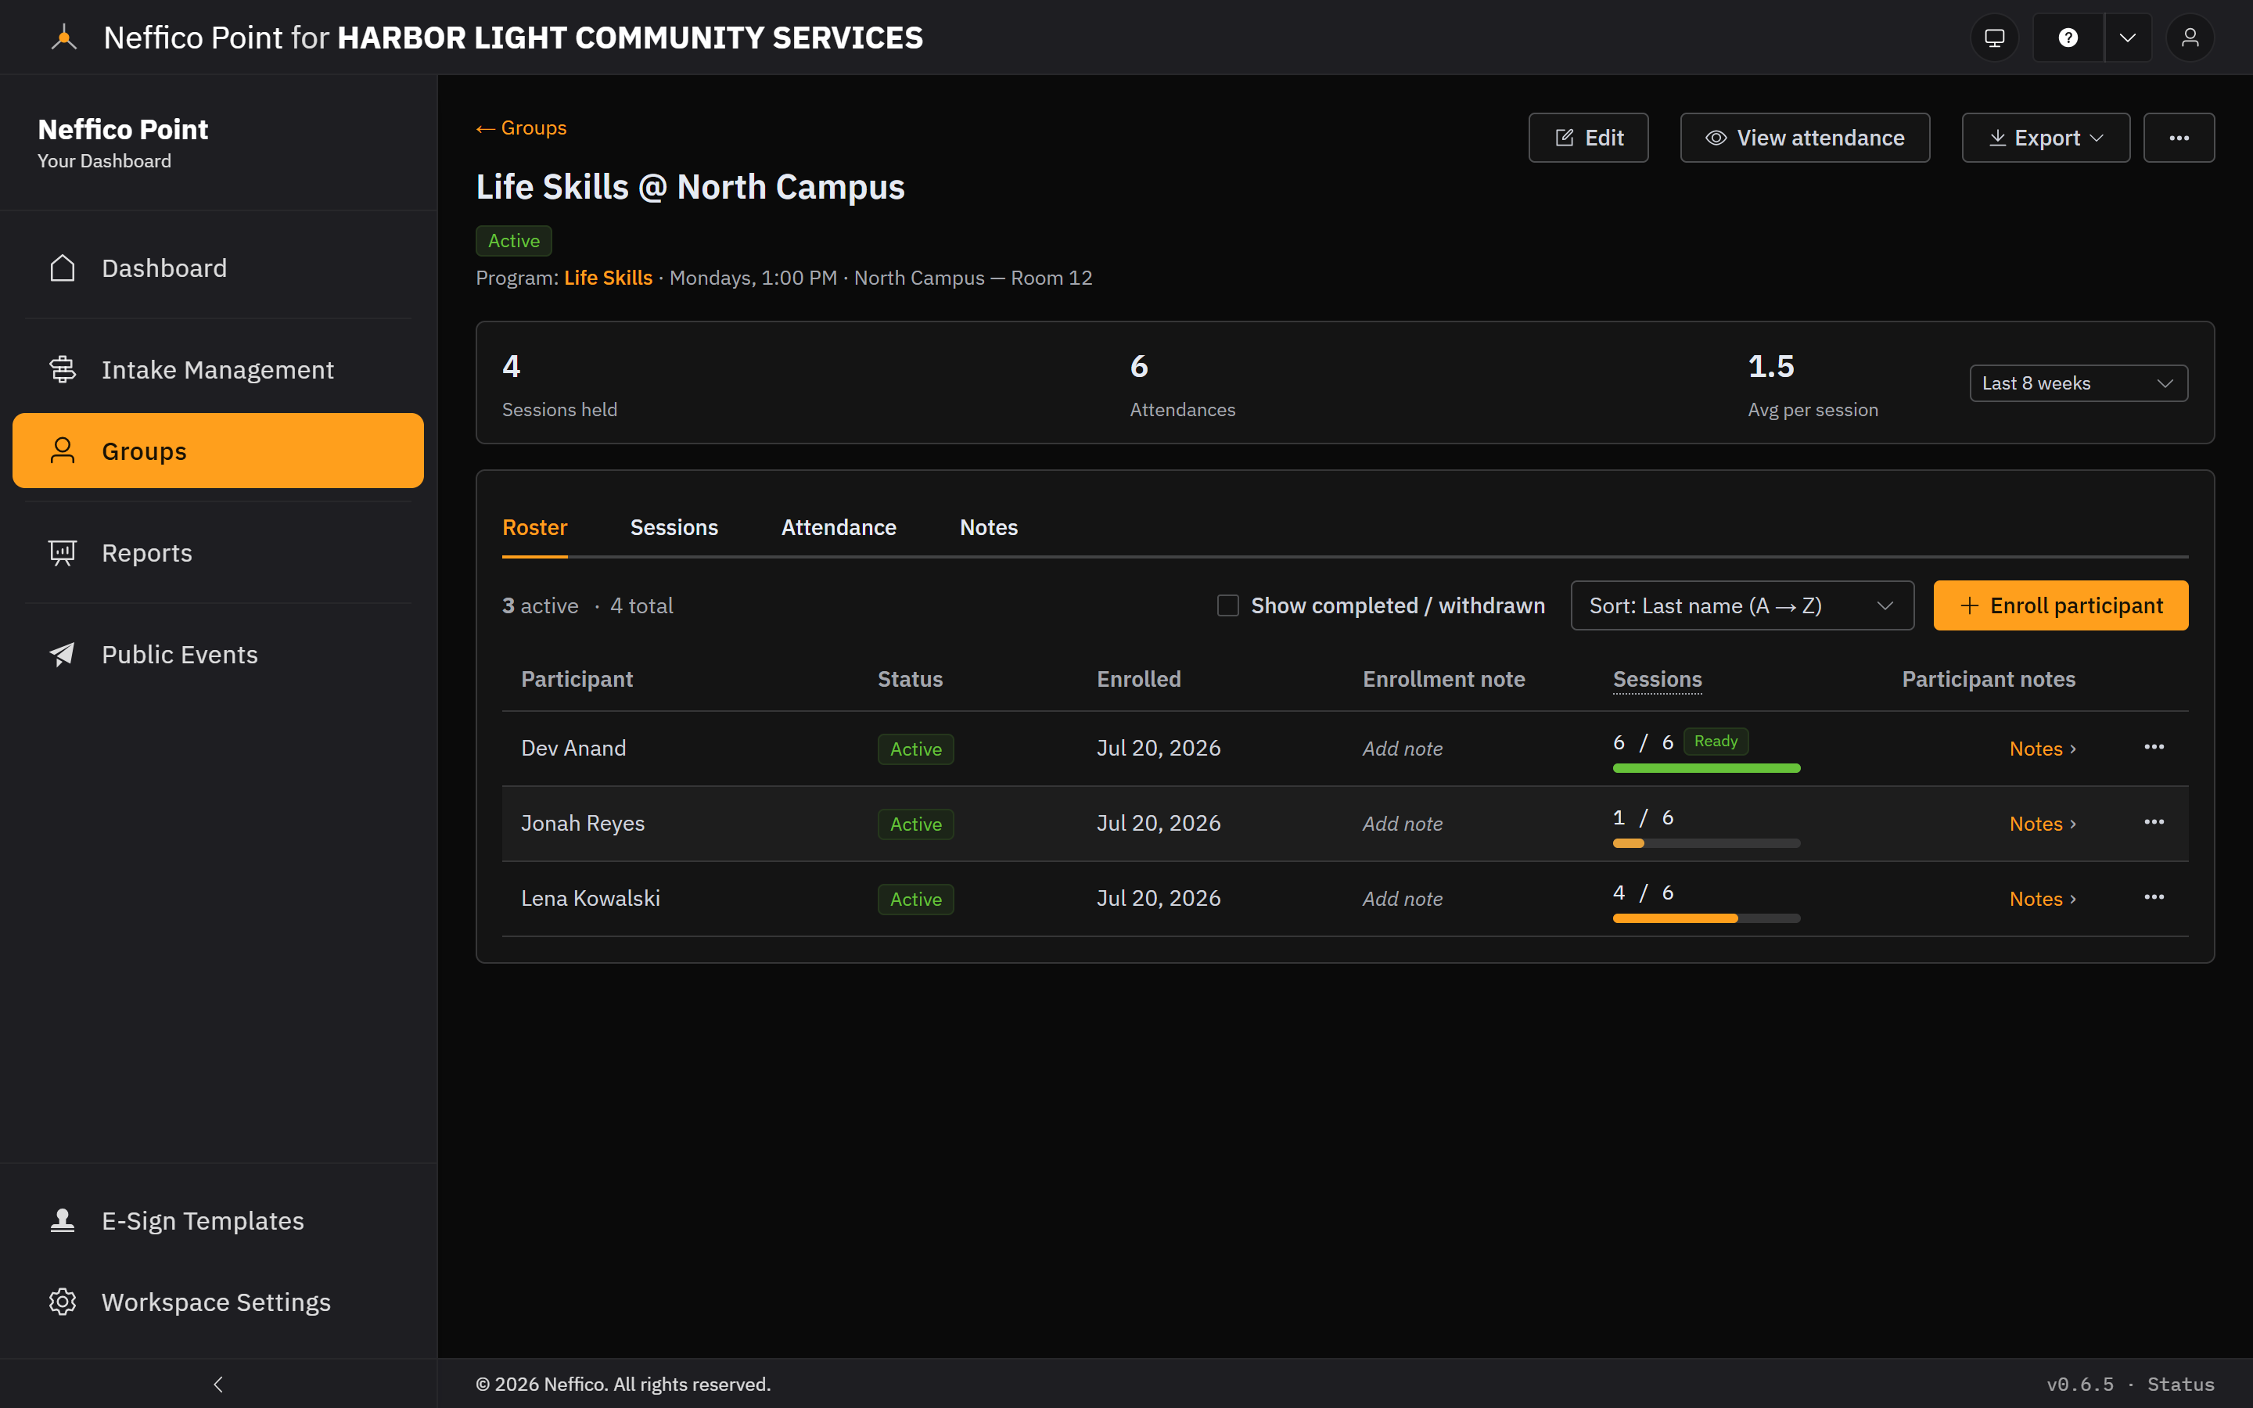Click Add note for Dev Anand

(1402, 749)
